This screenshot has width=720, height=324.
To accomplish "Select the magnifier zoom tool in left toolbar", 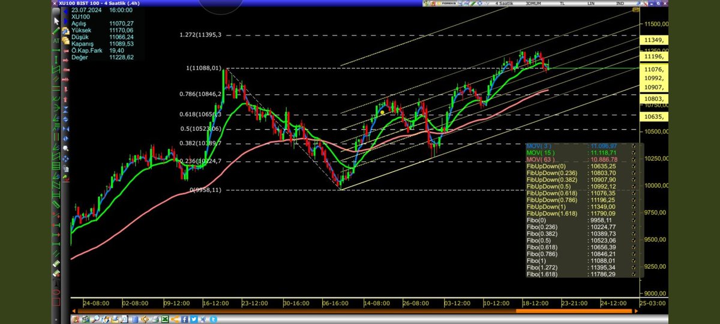I will tap(66, 148).
